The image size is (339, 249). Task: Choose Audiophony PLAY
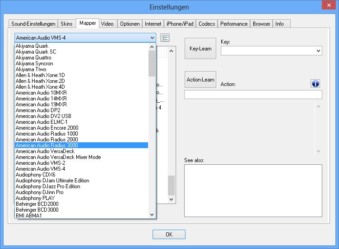(x=82, y=198)
